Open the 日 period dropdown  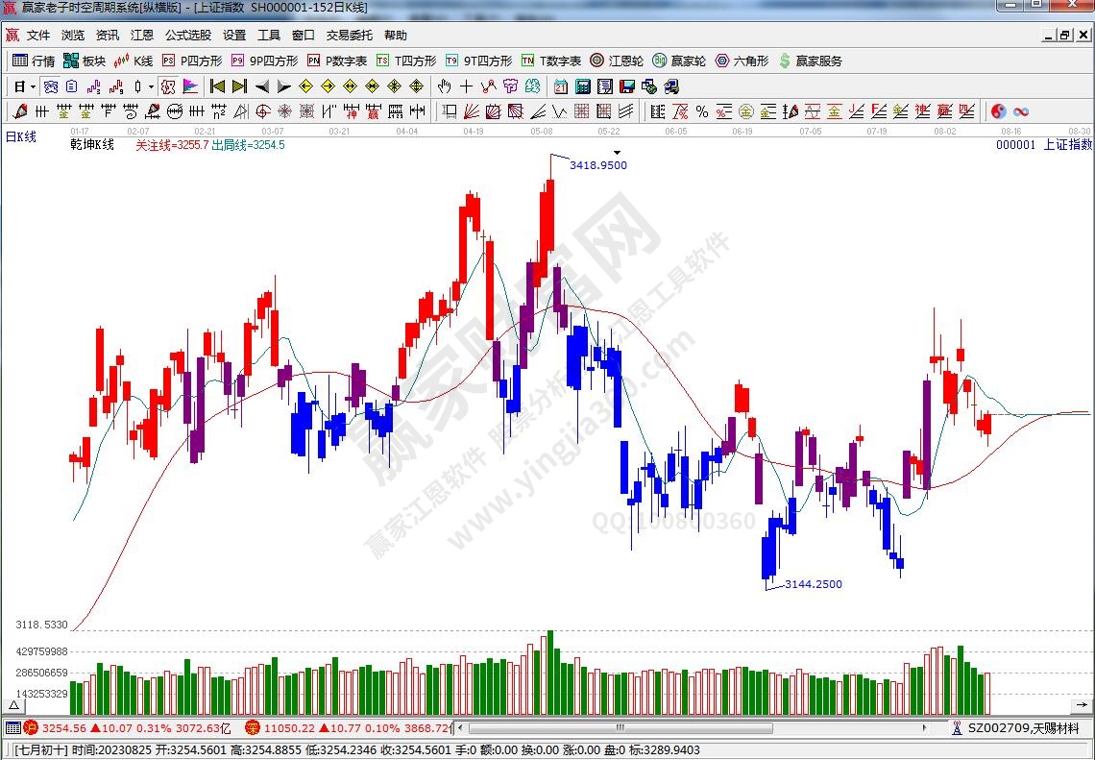[24, 86]
